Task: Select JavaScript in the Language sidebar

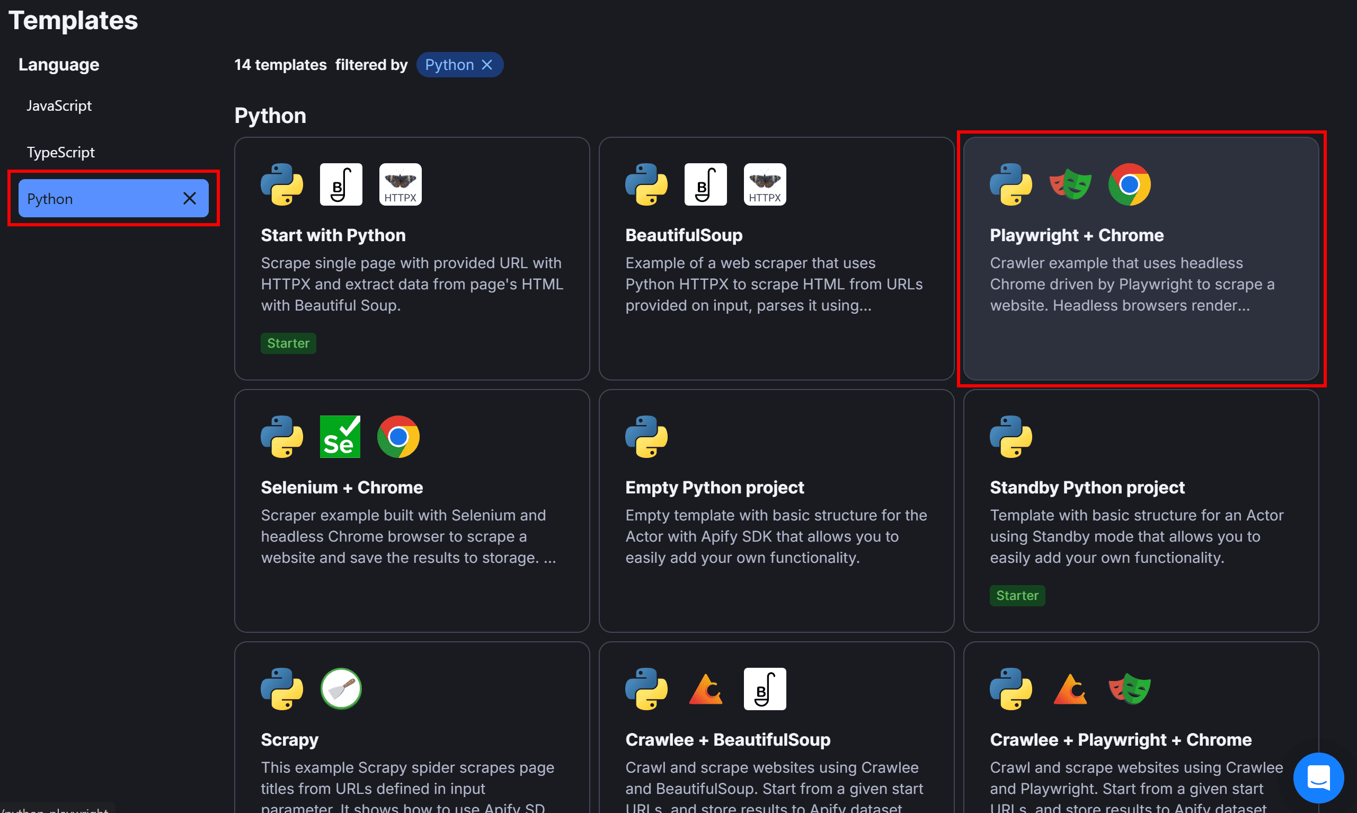Action: (59, 105)
